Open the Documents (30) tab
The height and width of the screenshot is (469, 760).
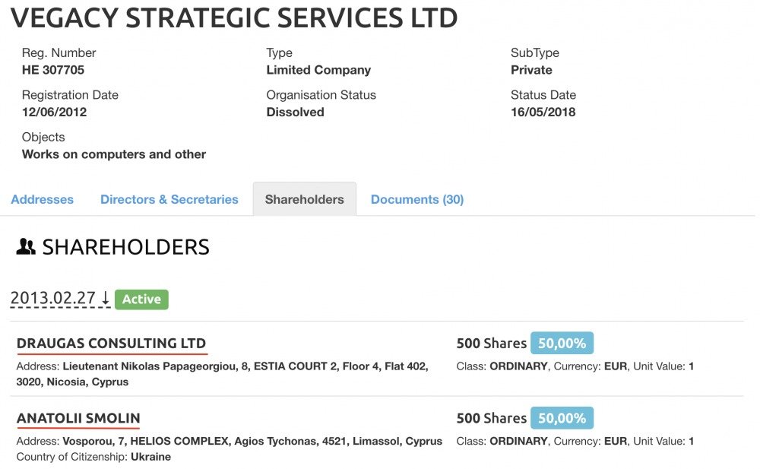pos(417,199)
